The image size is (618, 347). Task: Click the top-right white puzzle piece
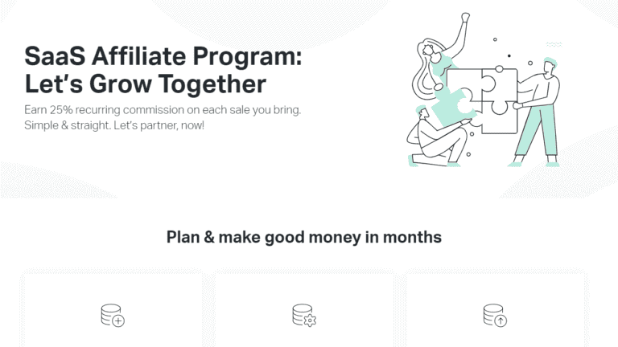(500, 84)
